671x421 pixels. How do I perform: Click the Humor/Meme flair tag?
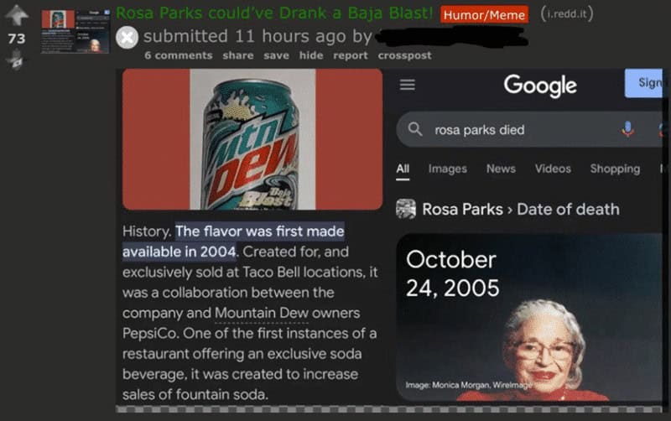pos(484,15)
